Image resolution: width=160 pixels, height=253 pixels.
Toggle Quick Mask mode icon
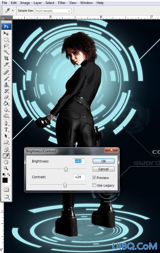[x=6, y=189]
